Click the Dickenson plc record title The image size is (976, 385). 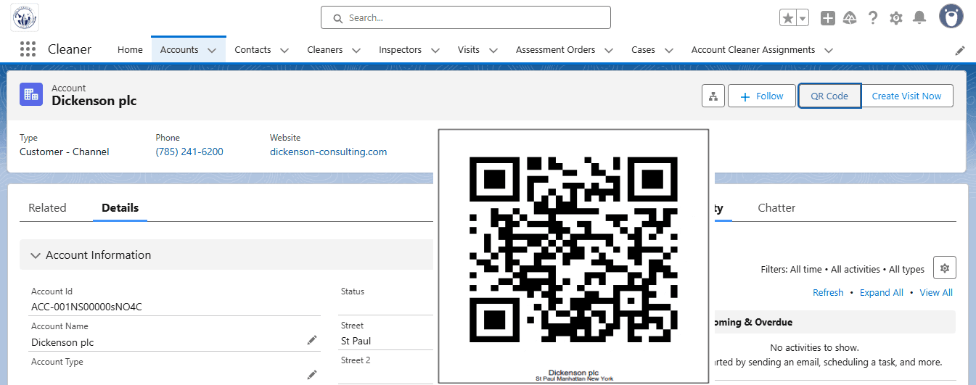(x=94, y=101)
